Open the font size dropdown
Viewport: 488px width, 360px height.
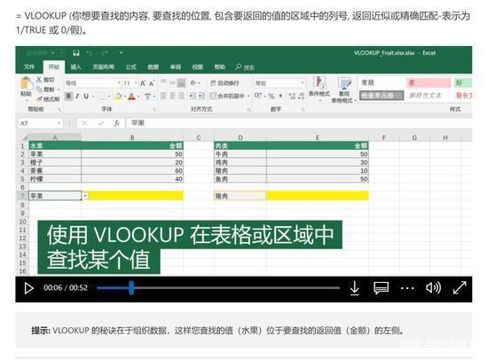click(x=136, y=83)
